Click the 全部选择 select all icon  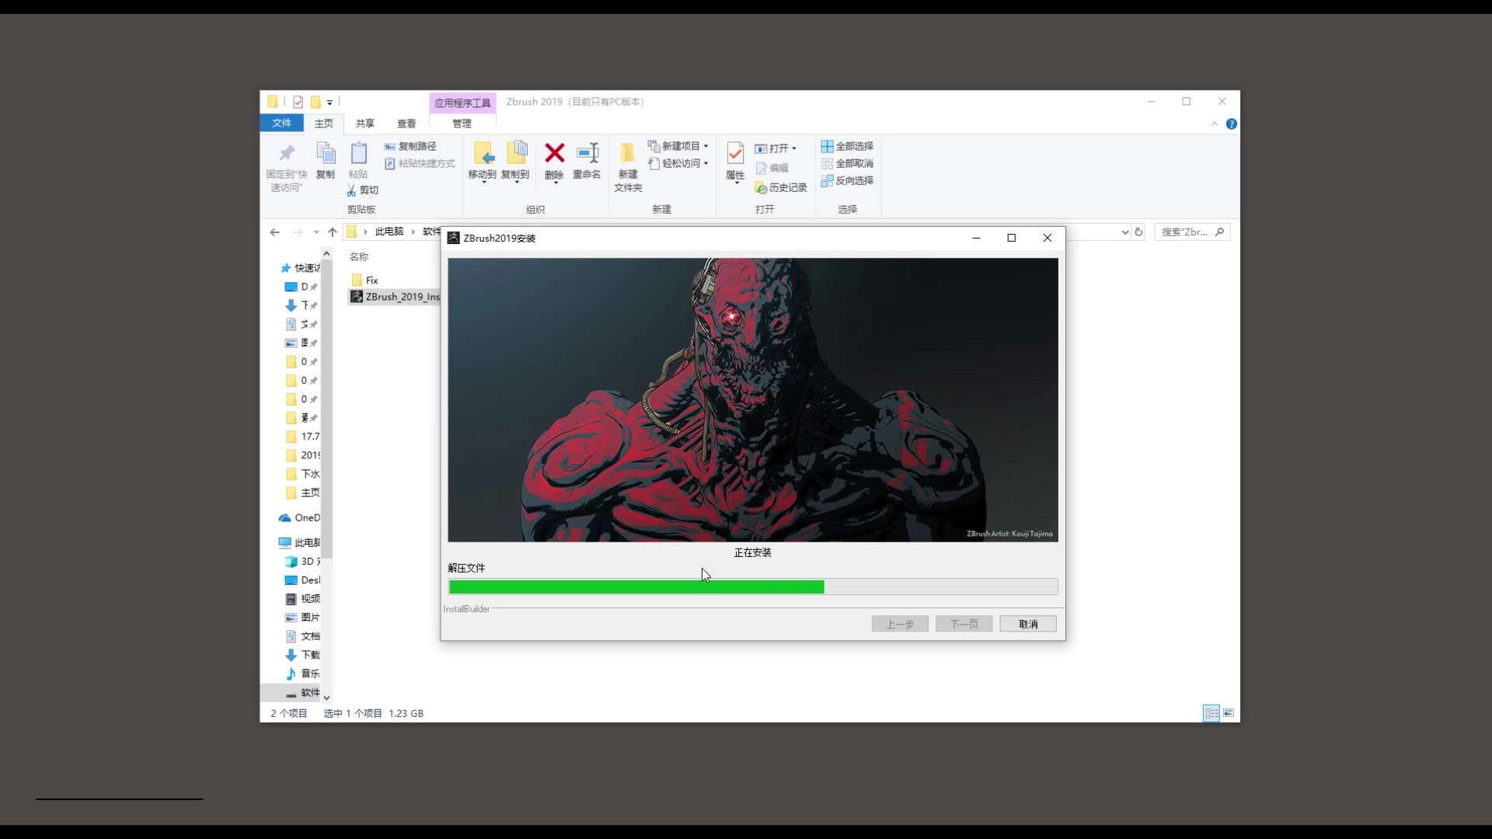coord(848,146)
